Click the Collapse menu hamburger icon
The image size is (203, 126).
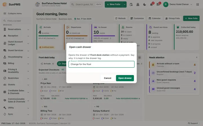click(5, 13)
